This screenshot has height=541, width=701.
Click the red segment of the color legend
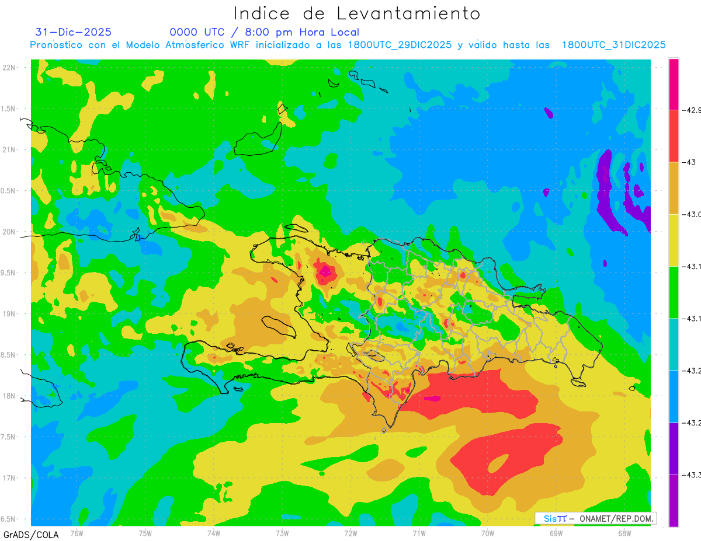[x=674, y=136]
